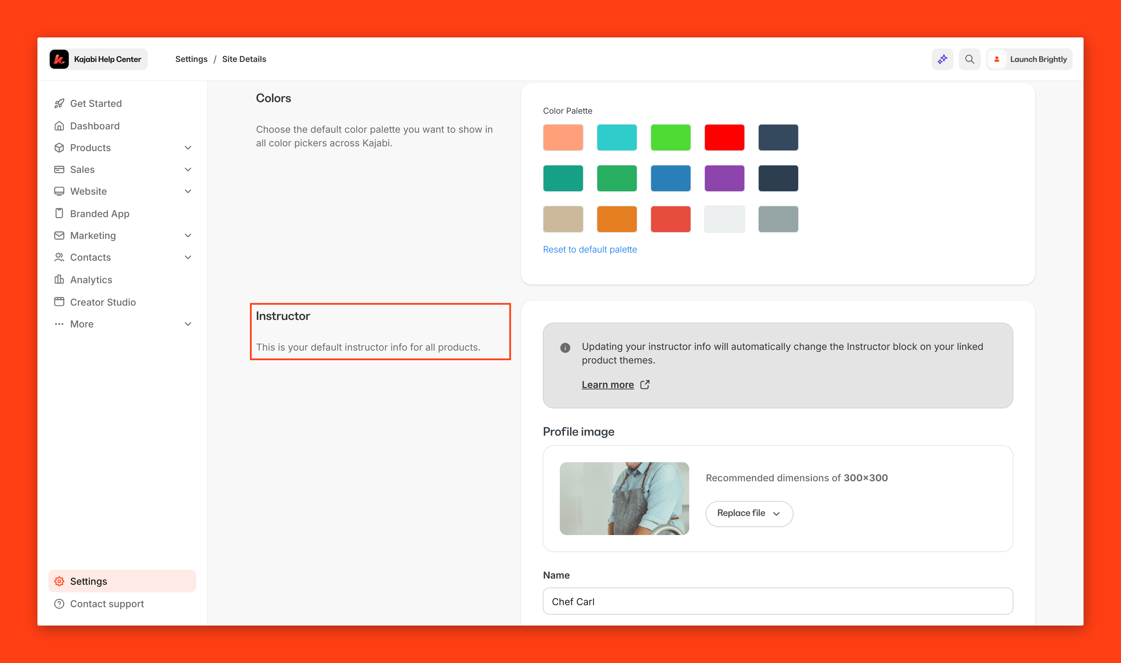Click the info icon in instructor notice
1121x663 pixels.
point(565,347)
